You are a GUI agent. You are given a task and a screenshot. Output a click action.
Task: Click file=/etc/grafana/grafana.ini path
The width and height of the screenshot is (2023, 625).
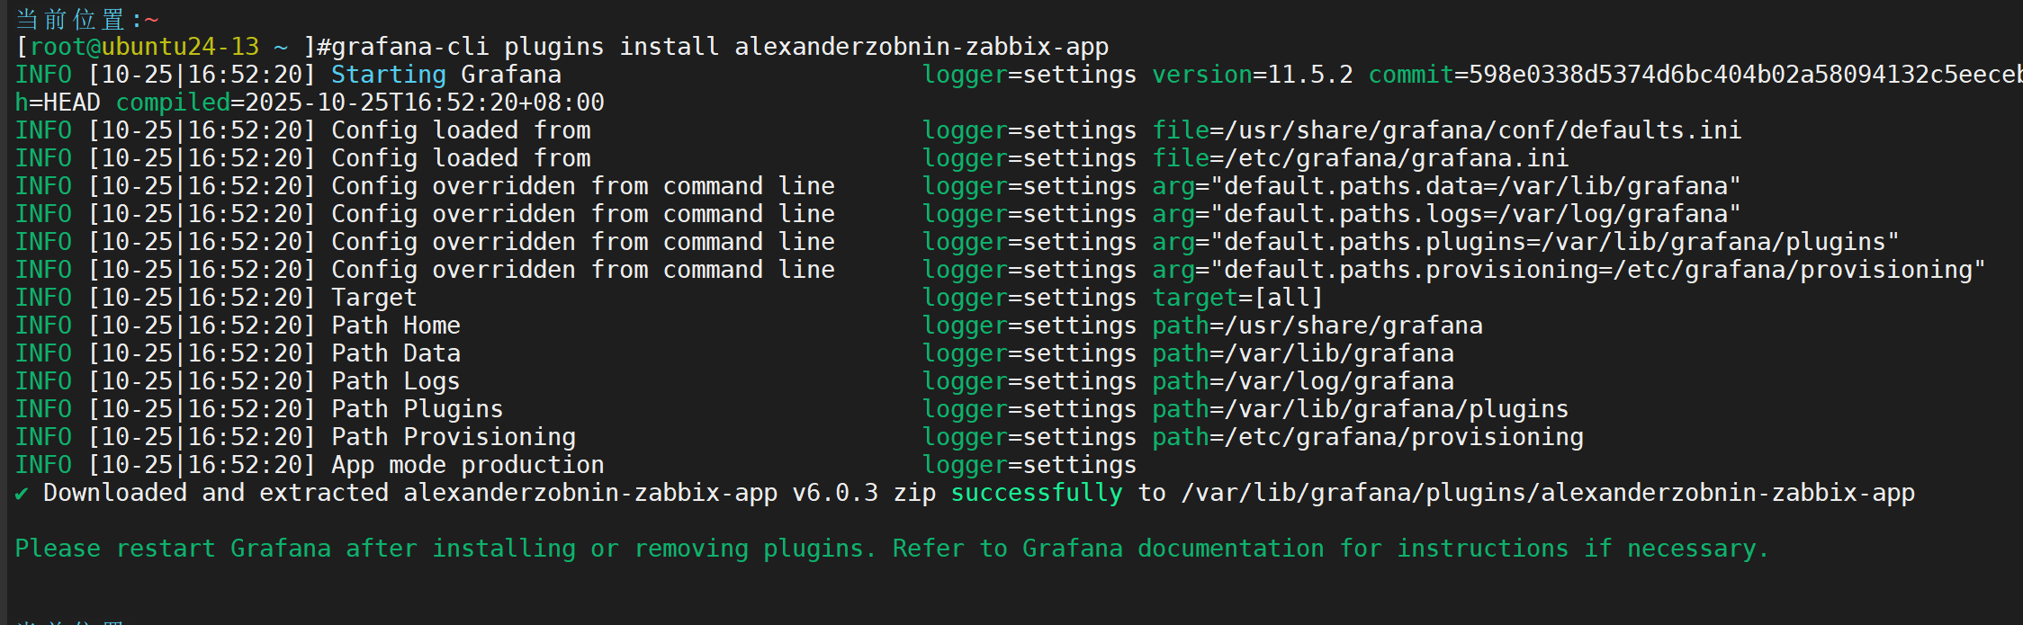point(1361,158)
